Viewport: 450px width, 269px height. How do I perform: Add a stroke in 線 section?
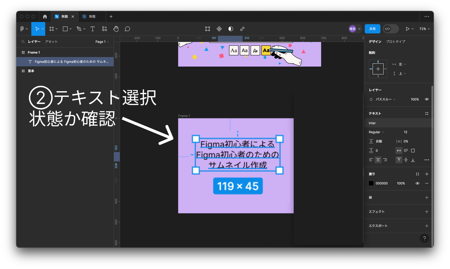click(x=427, y=197)
